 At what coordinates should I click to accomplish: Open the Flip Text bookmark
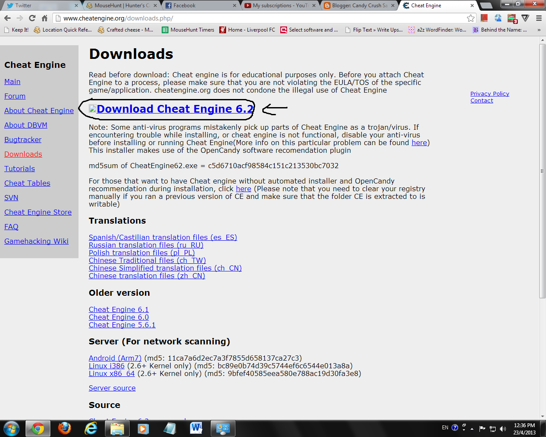click(374, 30)
